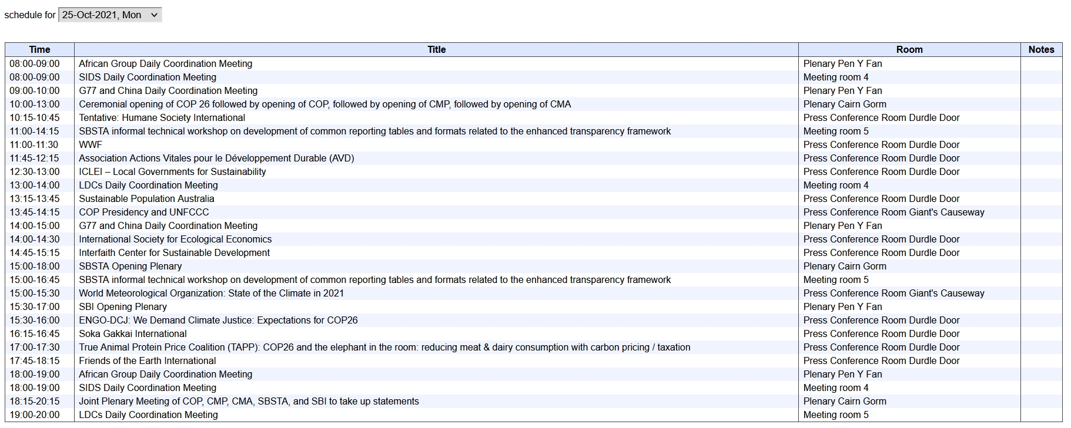
Task: Select SBI Opening Plenary title
Action: (123, 306)
